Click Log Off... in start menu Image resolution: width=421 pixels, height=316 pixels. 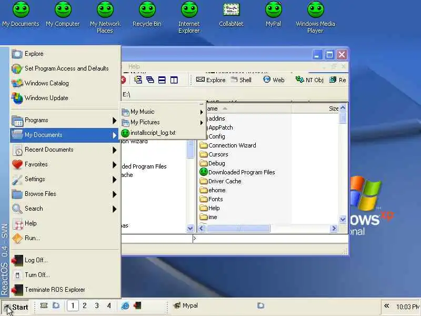coord(65,260)
